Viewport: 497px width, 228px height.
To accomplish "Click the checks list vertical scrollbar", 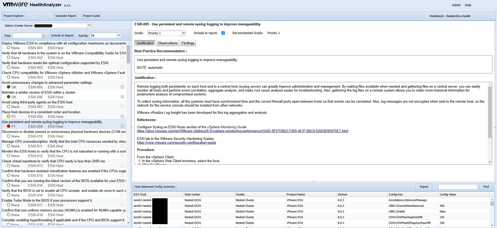I will tap(128, 54).
